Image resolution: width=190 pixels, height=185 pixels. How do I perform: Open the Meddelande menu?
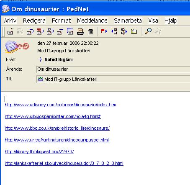tap(92, 21)
